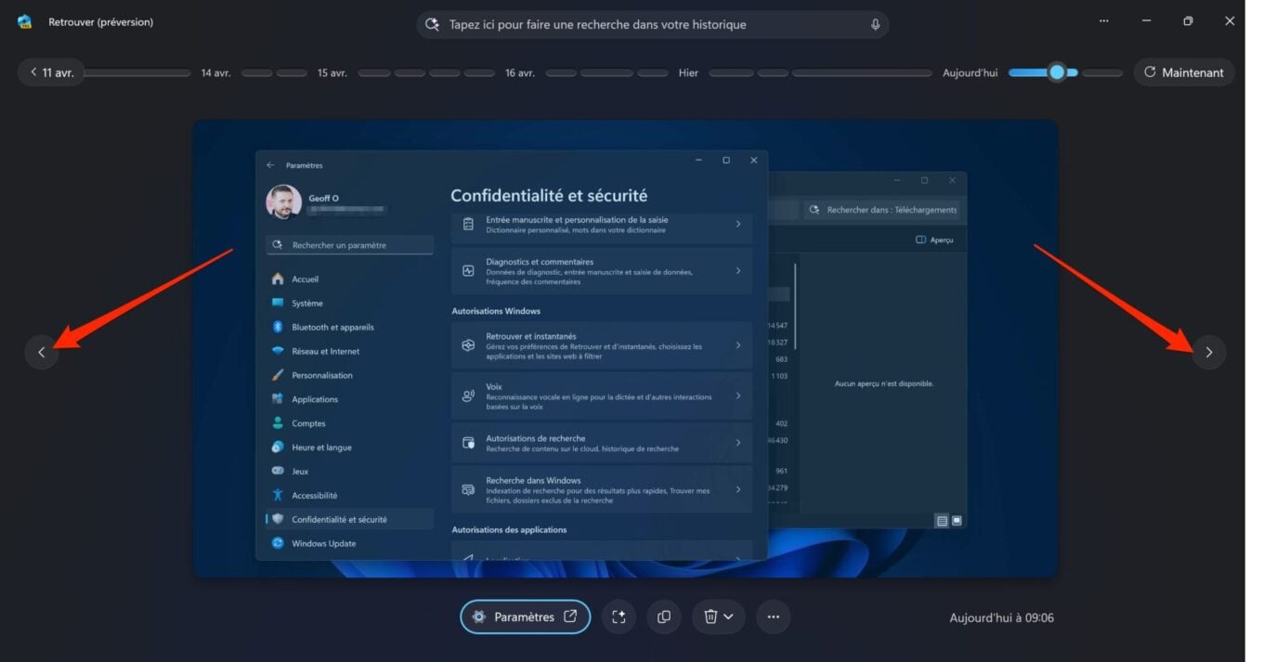Select grey timeline segment just before Maintenant button
The image size is (1263, 662).
tap(1102, 72)
